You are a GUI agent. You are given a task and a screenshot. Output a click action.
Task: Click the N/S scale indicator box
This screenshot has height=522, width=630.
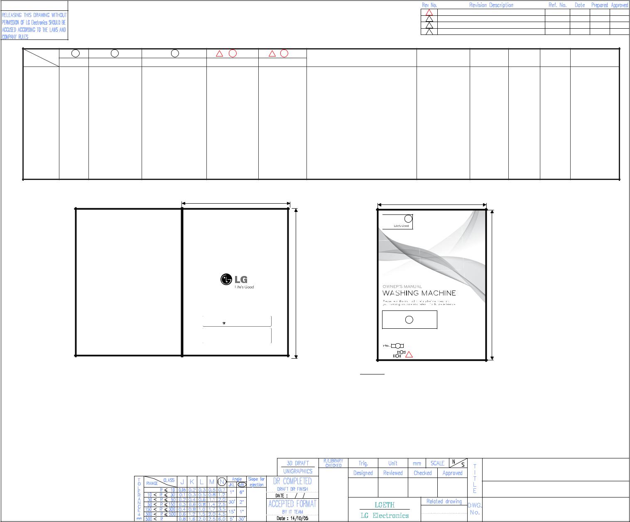coord(458,463)
